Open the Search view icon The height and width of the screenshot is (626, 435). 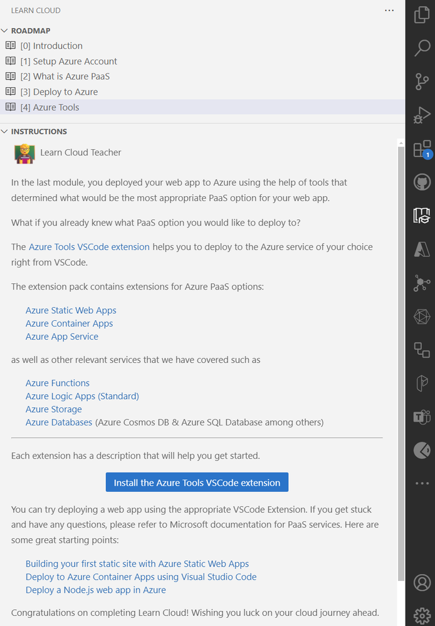tap(422, 48)
